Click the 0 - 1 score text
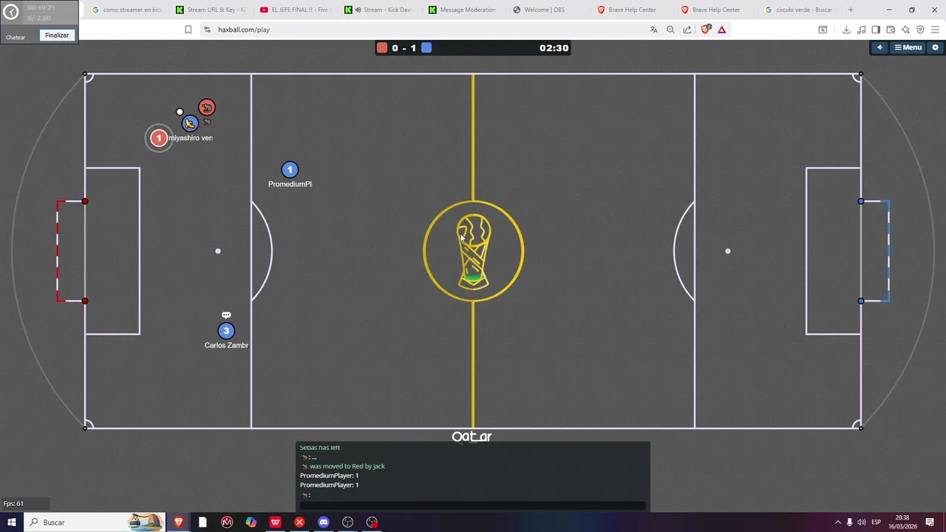This screenshot has height=532, width=946. coord(404,47)
